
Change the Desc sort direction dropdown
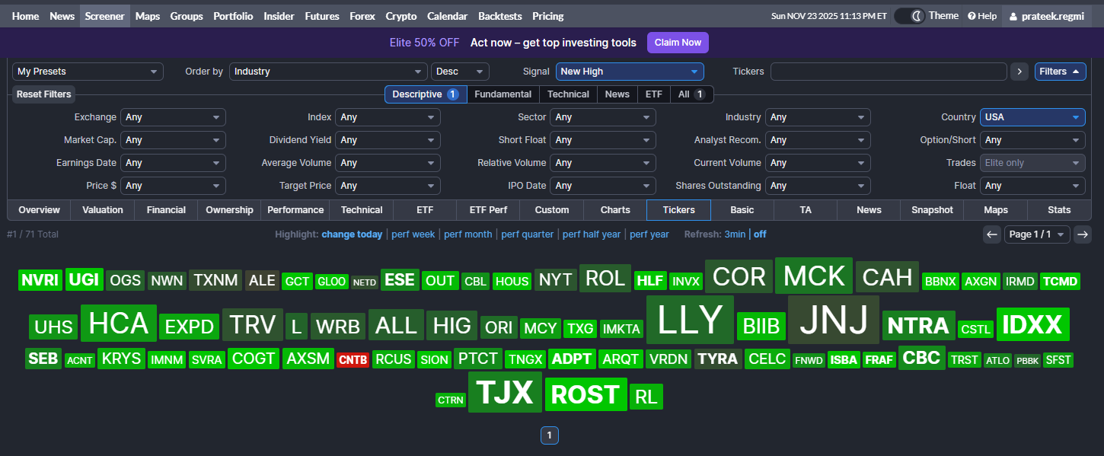coord(460,72)
